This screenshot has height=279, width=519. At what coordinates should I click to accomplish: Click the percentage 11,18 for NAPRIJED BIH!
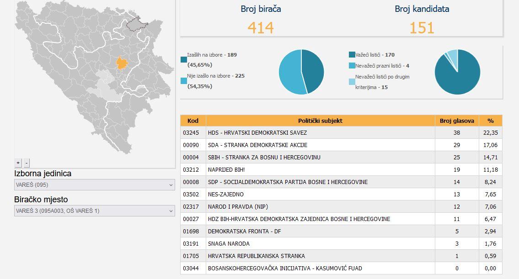point(491,169)
